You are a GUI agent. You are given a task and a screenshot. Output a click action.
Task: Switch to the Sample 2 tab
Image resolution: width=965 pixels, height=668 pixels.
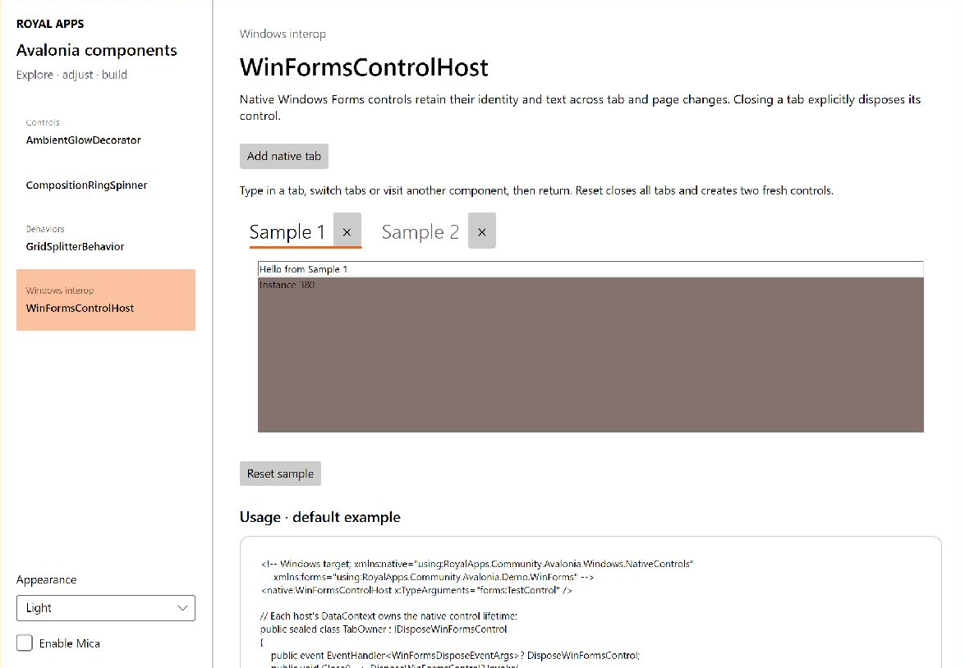pyautogui.click(x=420, y=232)
